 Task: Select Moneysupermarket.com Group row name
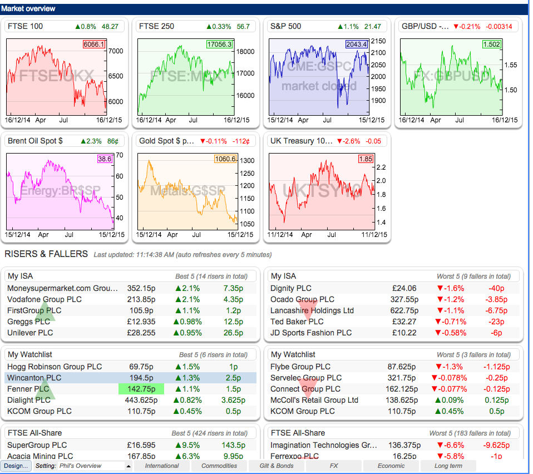tap(62, 288)
